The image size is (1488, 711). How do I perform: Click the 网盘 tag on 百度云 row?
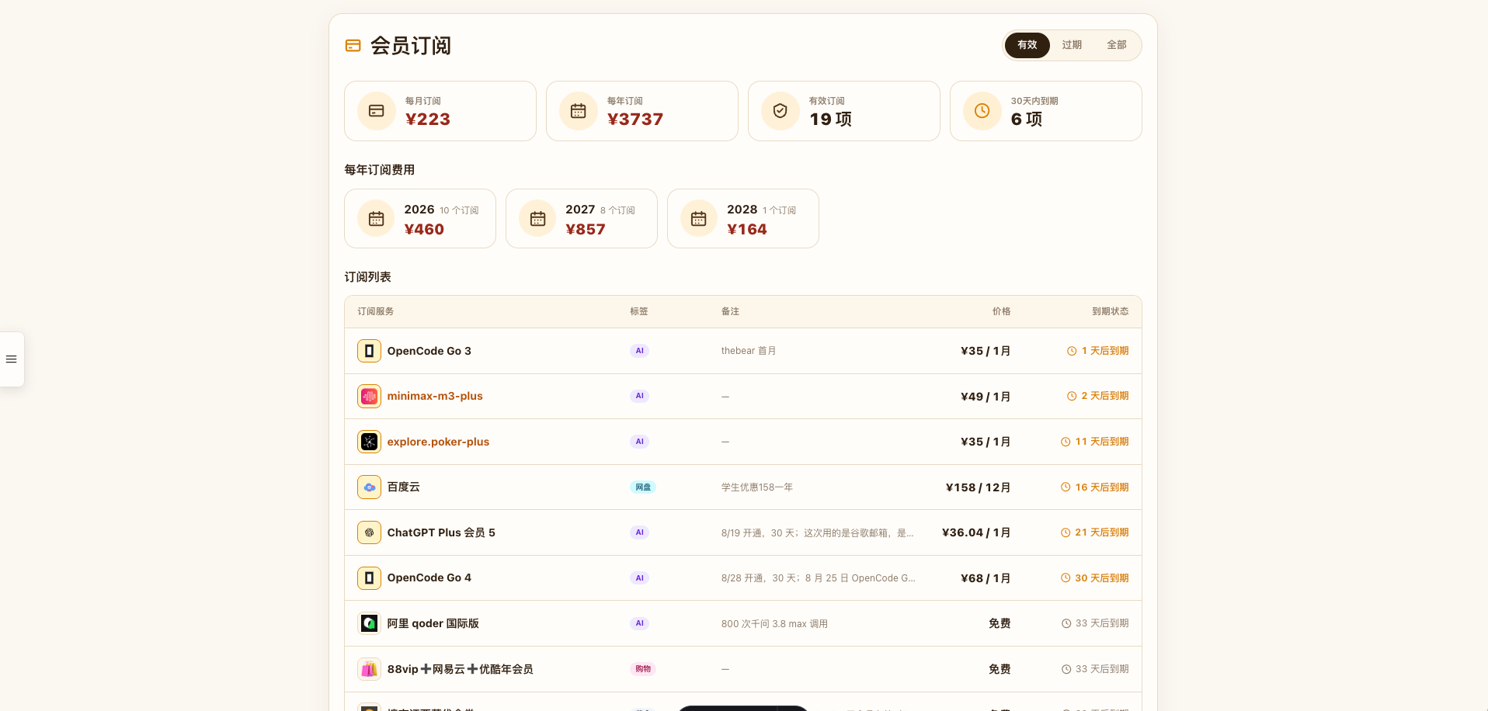pos(643,487)
